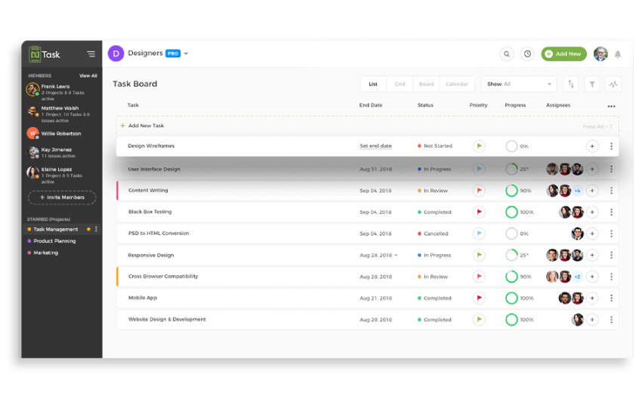This screenshot has width=642, height=393.
Task: Open the activity pulse icon
Action: (613, 84)
